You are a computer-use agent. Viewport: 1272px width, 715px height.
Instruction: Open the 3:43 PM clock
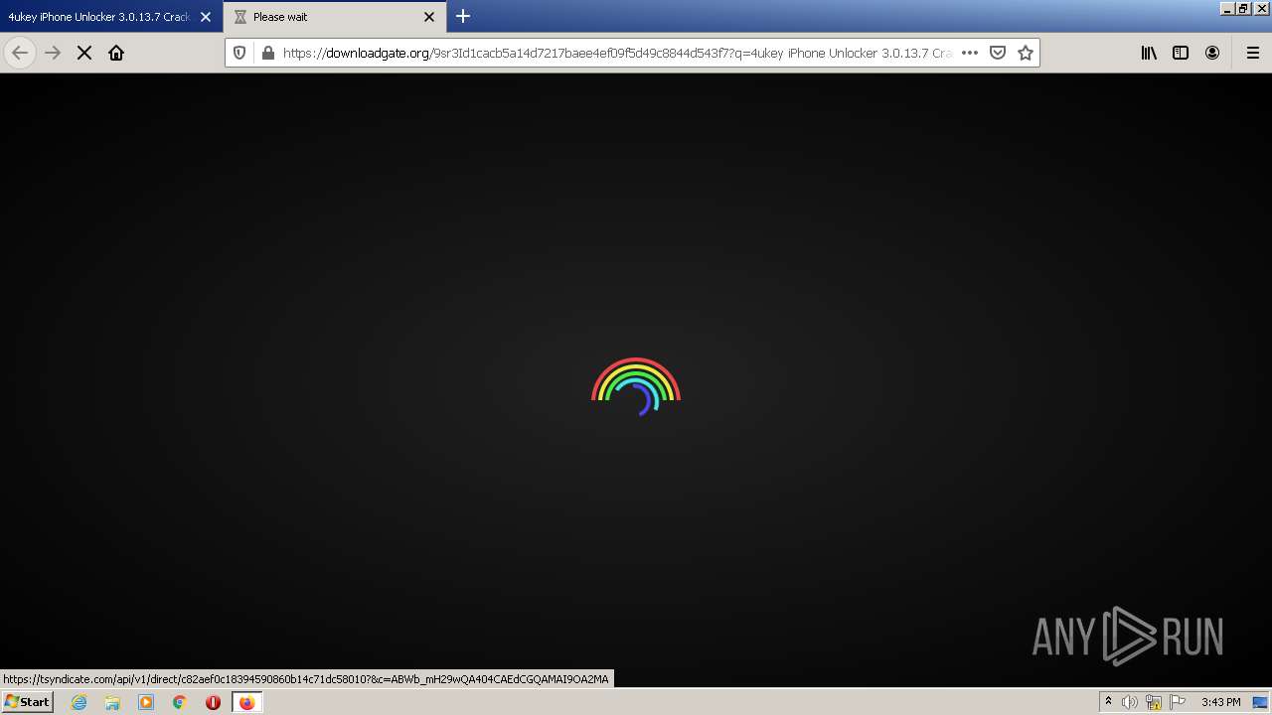click(x=1220, y=702)
